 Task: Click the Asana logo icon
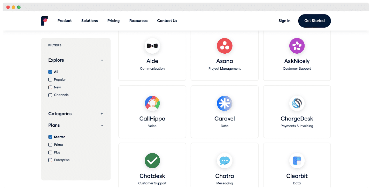(224, 46)
